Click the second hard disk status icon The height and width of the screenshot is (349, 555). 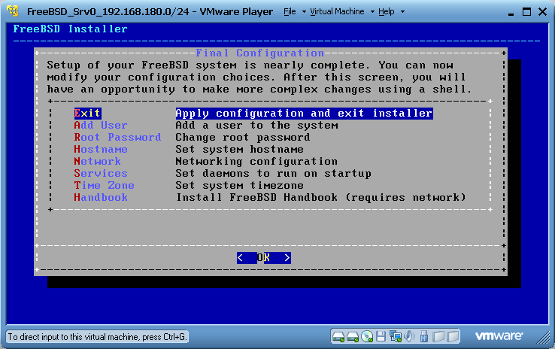pyautogui.click(x=353, y=336)
